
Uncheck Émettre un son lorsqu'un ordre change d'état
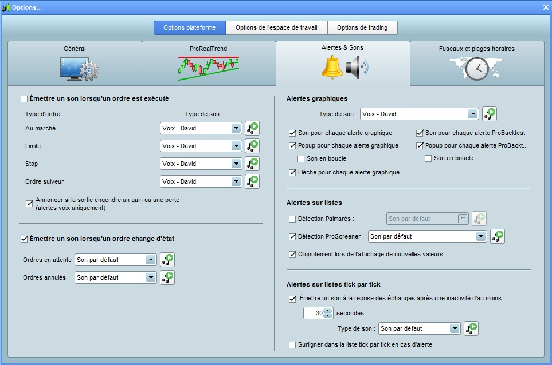(x=24, y=239)
